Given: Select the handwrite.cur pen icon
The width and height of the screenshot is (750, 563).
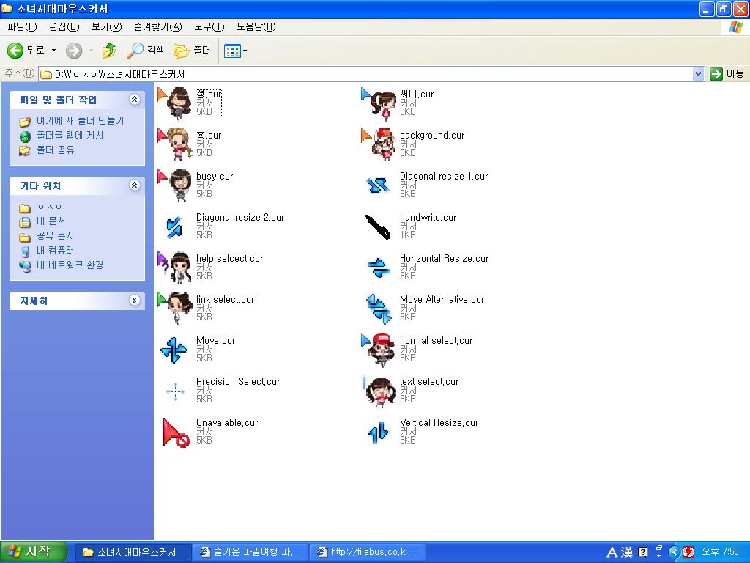Looking at the screenshot, I should [379, 227].
